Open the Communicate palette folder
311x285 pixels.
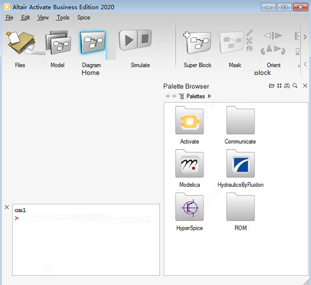pos(240,121)
